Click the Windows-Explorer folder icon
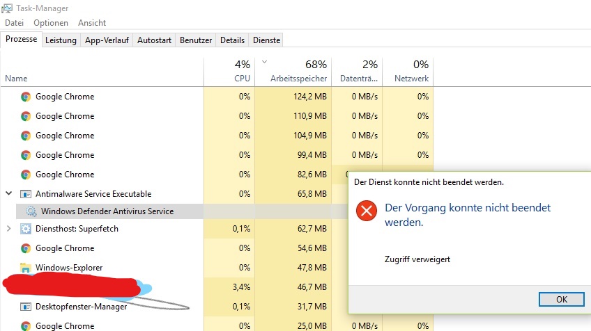 [26, 268]
